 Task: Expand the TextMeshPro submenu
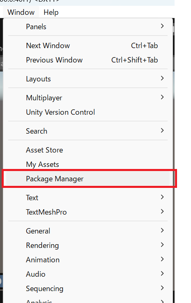pos(88,212)
